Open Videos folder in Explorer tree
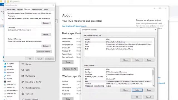The height and width of the screenshot is (100, 178). [9, 81]
